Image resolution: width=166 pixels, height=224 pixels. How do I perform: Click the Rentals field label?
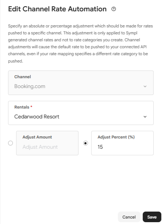tap(22, 107)
